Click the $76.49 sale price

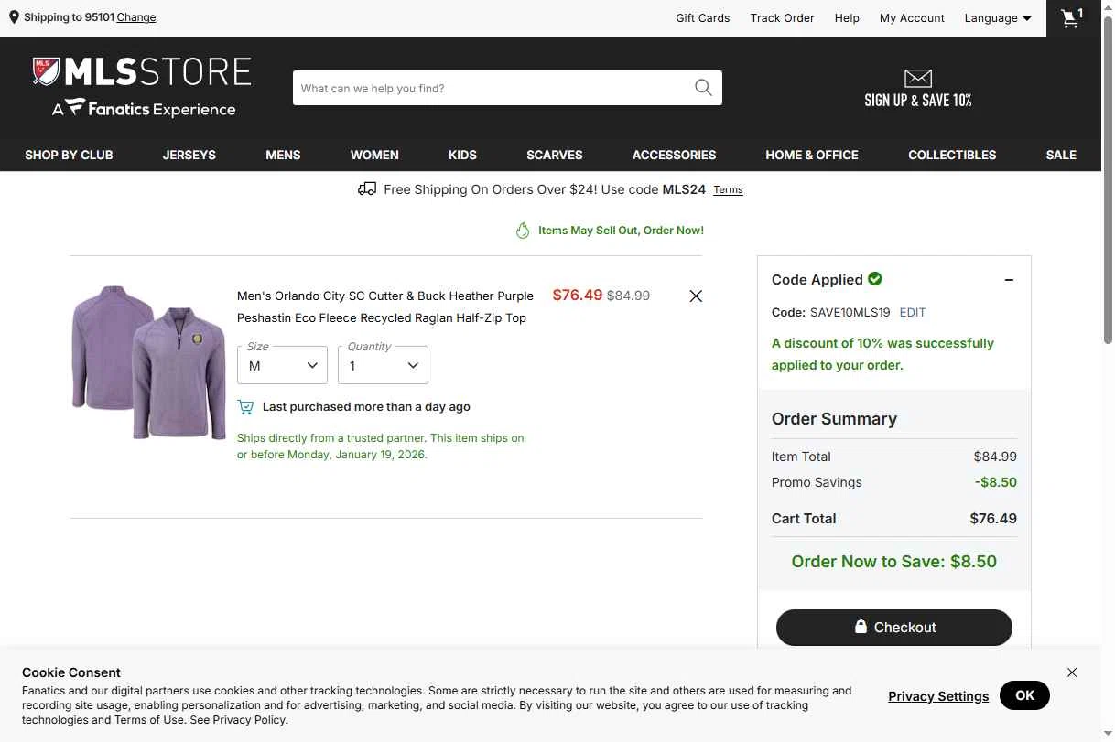pyautogui.click(x=578, y=295)
